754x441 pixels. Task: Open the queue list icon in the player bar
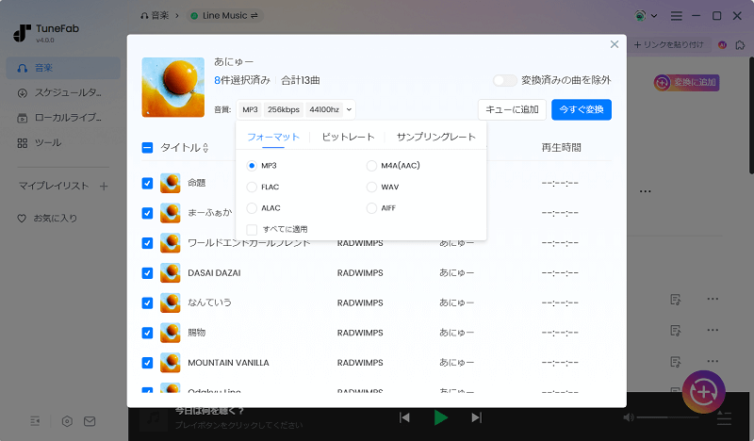point(724,418)
